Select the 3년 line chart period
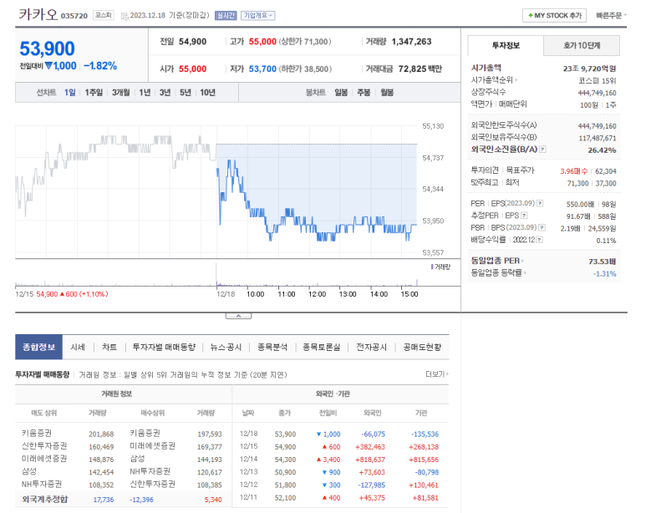The width and height of the screenshot is (646, 513). (165, 92)
